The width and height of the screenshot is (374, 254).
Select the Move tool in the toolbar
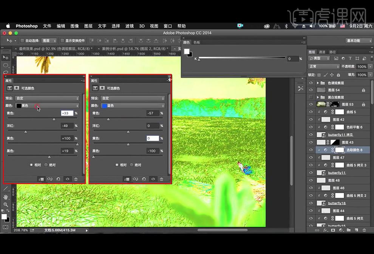pos(6,57)
